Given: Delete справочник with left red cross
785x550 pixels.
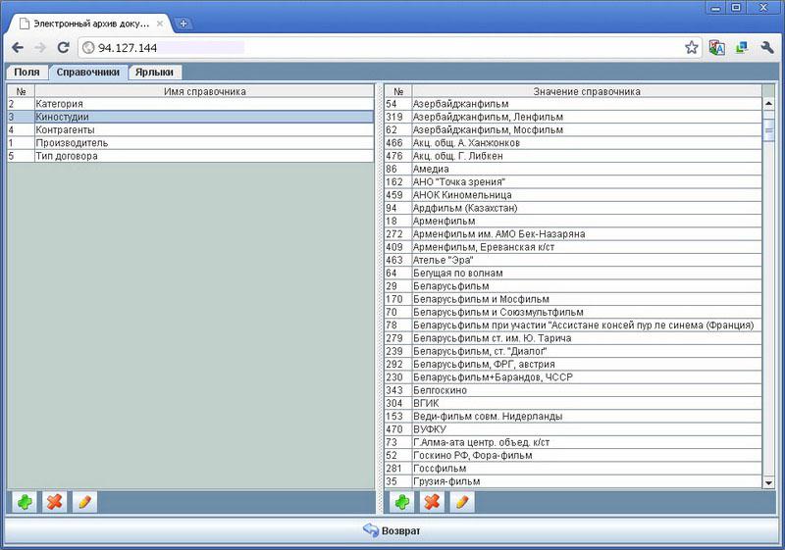Looking at the screenshot, I should point(55,502).
